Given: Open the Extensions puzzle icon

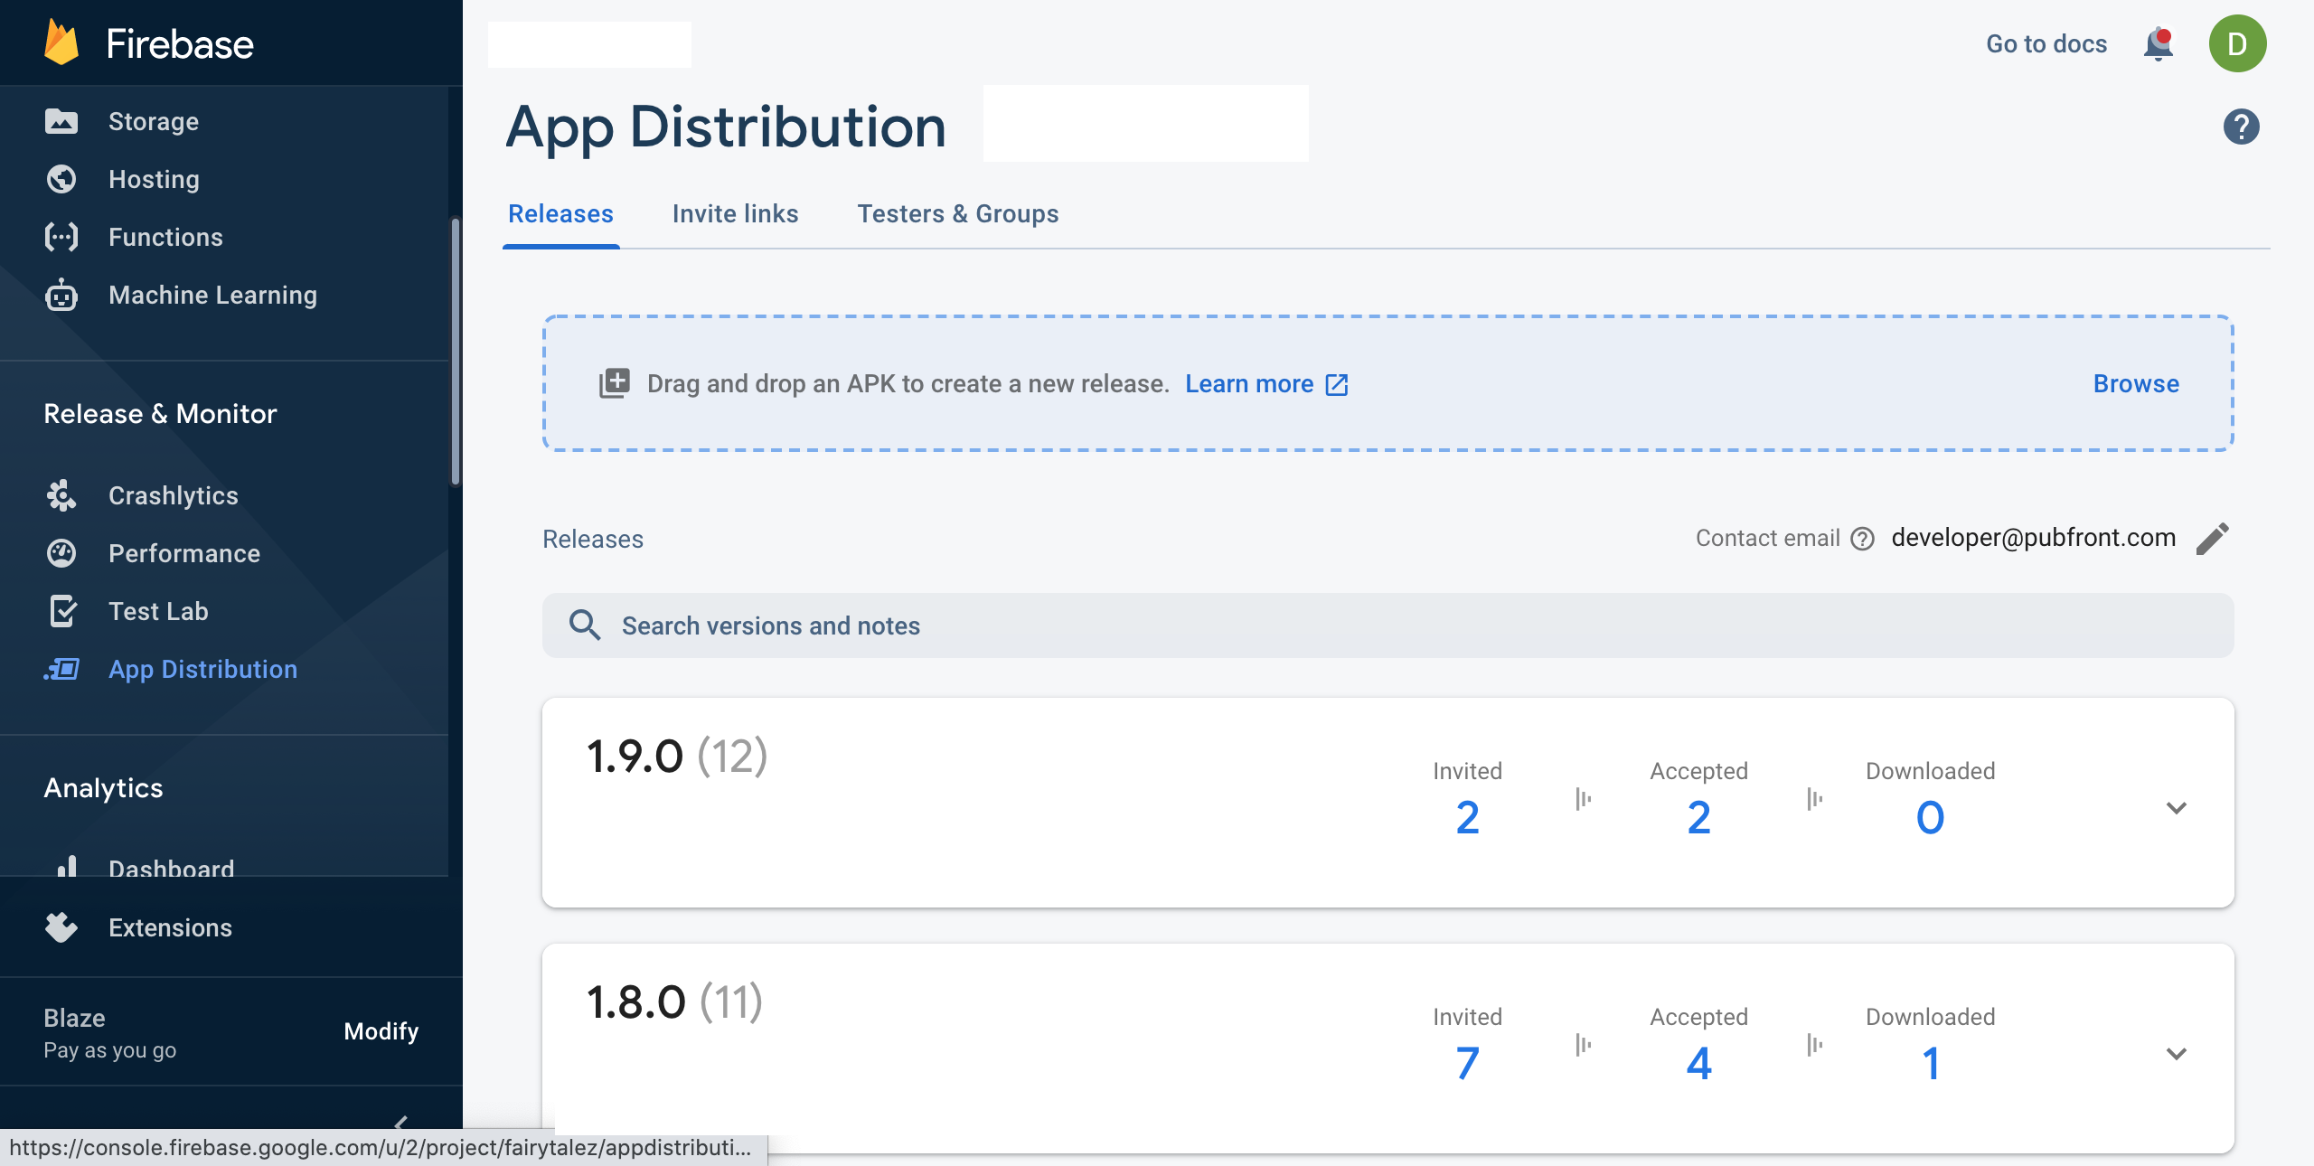Looking at the screenshot, I should click(x=61, y=927).
